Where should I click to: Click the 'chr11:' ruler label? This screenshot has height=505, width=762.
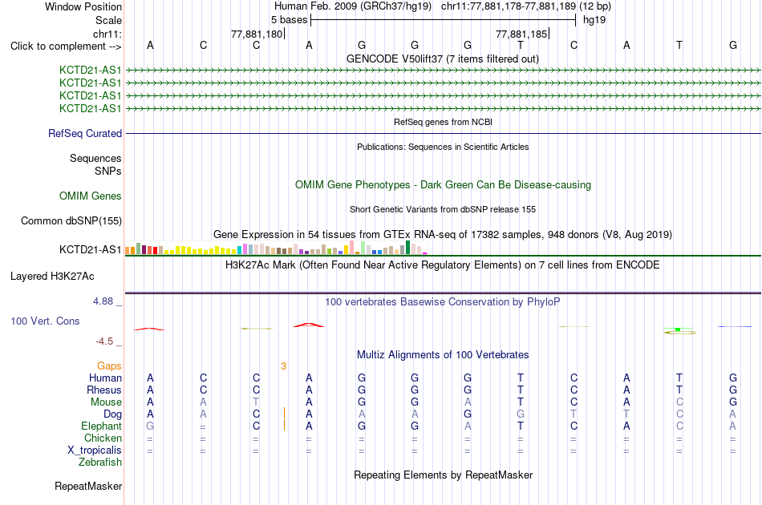click(107, 34)
